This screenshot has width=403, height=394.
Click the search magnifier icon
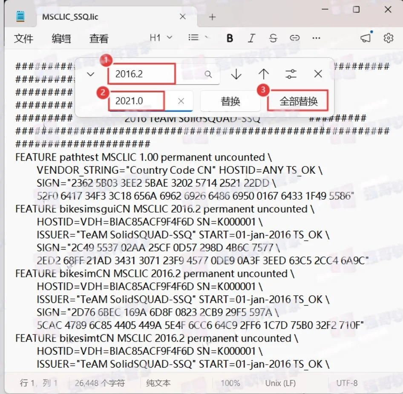coord(208,74)
